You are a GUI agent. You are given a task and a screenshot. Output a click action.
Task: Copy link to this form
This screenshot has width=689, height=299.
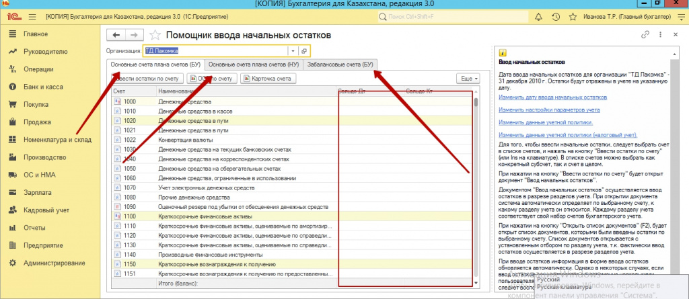[645, 34]
